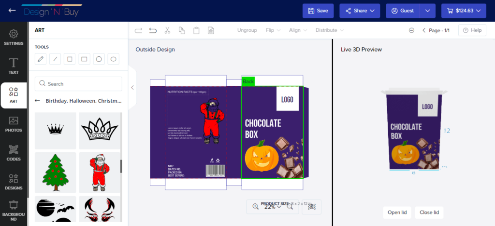Click the Open lid button
Viewport: 495px width, 226px height.
(x=397, y=213)
